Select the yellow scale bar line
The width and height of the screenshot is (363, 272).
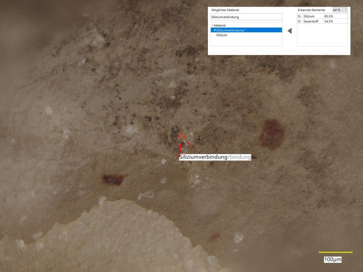(336, 252)
